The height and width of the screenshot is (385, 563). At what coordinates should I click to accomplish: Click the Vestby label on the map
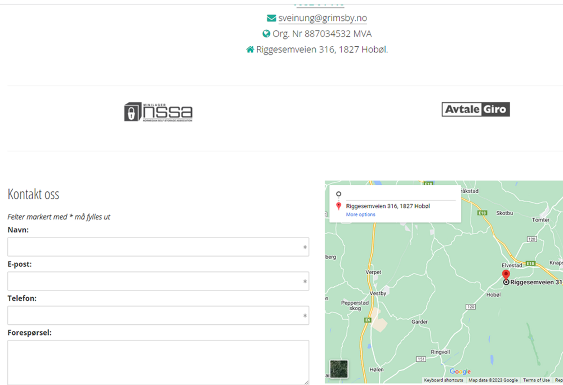click(x=378, y=293)
